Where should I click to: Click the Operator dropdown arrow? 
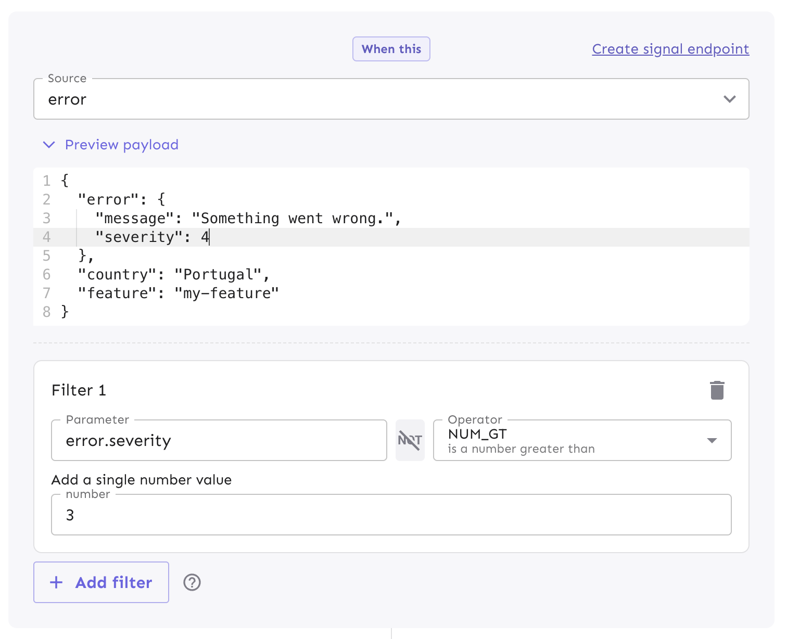(x=713, y=440)
